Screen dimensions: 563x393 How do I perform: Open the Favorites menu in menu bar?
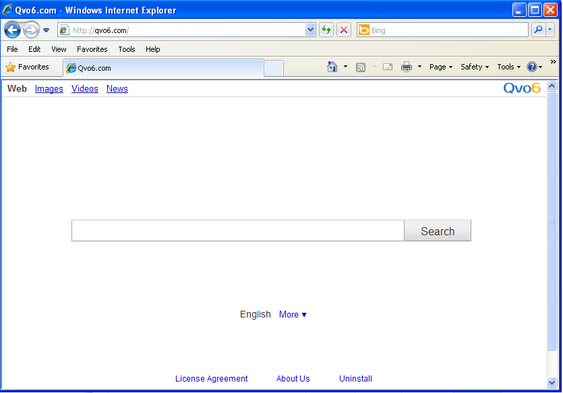tap(92, 49)
